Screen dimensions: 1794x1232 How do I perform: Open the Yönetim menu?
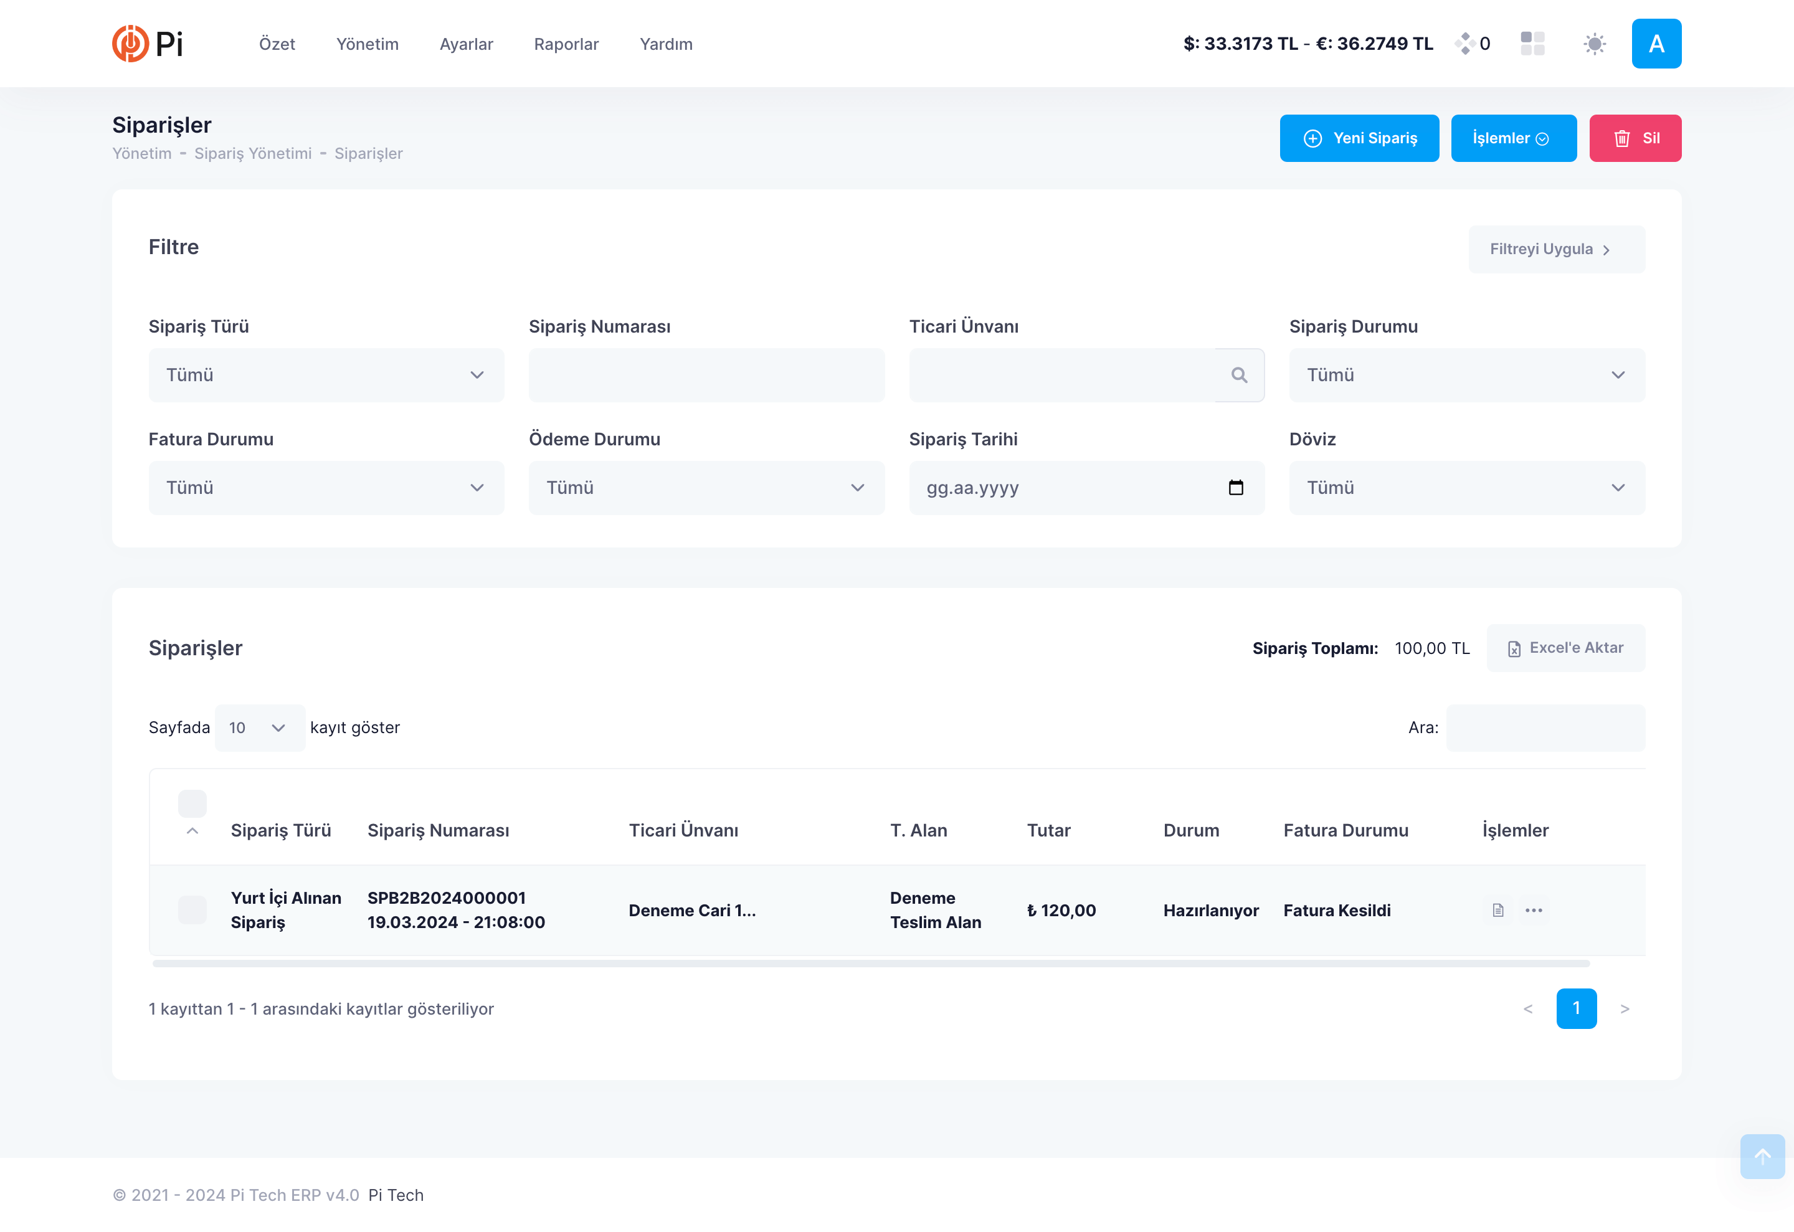(368, 44)
